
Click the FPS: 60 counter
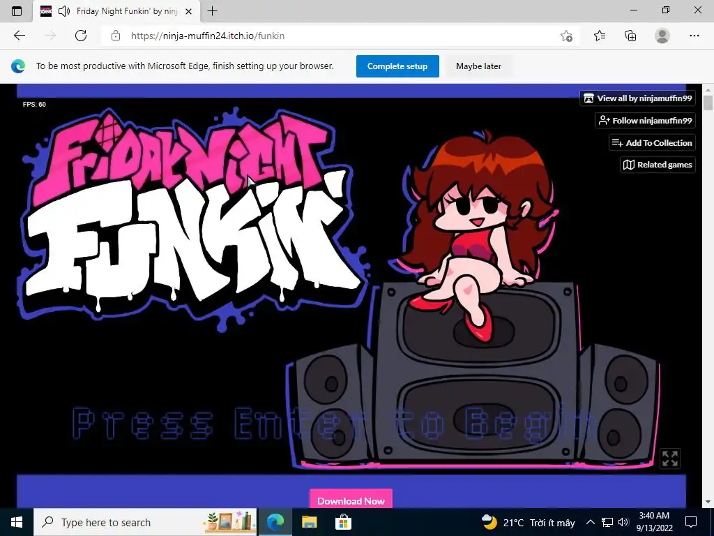(34, 105)
